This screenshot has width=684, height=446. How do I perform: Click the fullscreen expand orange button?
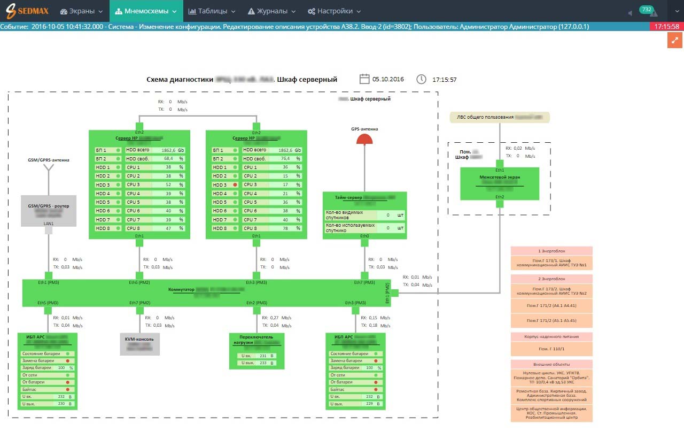(x=675, y=41)
